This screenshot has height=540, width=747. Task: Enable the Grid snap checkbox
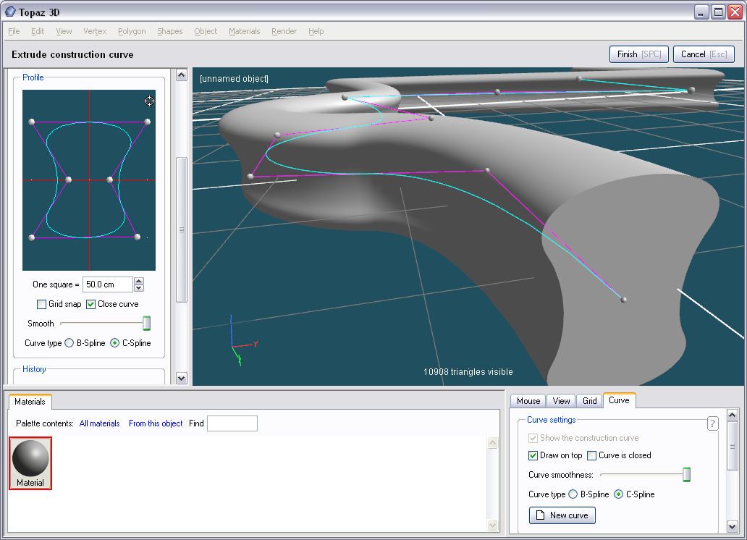[x=42, y=304]
